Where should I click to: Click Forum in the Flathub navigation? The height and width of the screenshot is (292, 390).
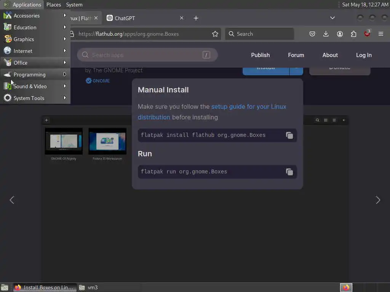coord(296,55)
